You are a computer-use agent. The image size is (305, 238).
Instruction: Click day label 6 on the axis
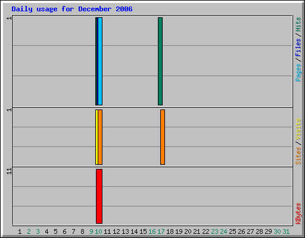tap(64, 231)
